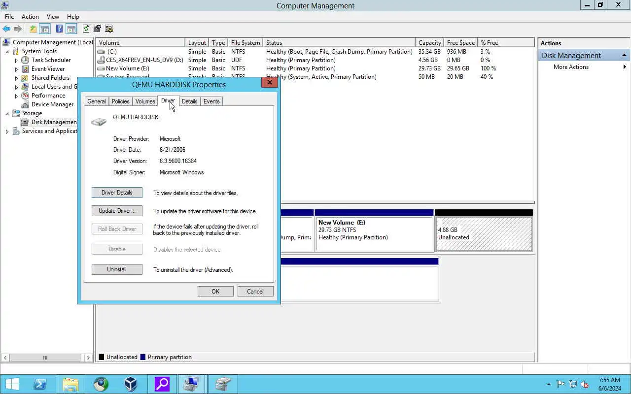This screenshot has height=394, width=631.
Task: Switch to the General tab
Action: click(97, 101)
